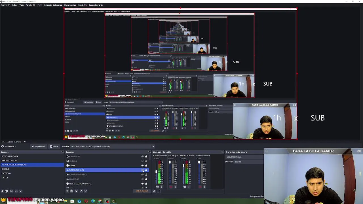This screenshot has height=204, width=363.
Task: Open scene filters icon in the Escenas toolbar
Action: 11,191
